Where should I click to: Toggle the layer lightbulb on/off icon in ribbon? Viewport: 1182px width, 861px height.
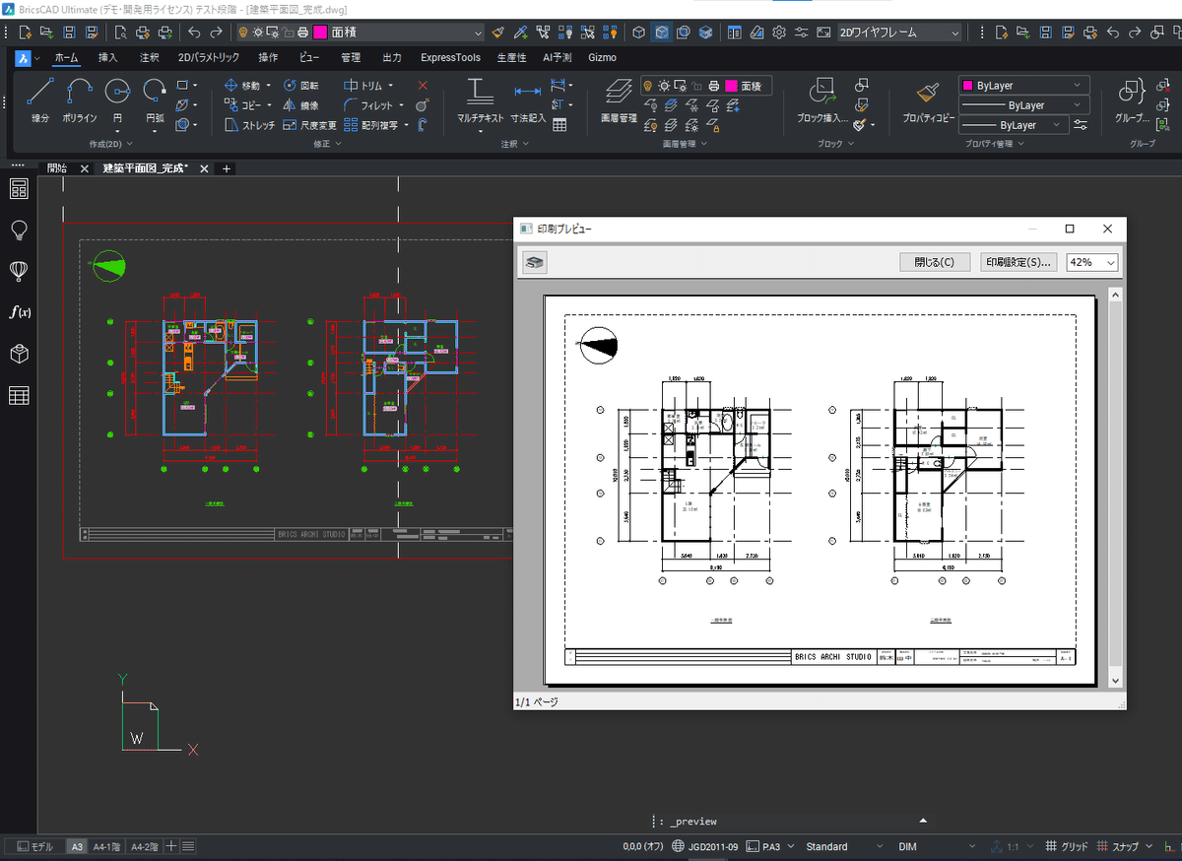coord(649,87)
